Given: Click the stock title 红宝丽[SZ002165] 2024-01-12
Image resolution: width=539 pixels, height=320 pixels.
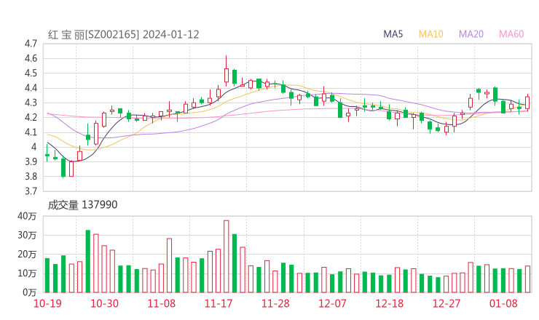Looking at the screenshot, I should pos(123,35).
